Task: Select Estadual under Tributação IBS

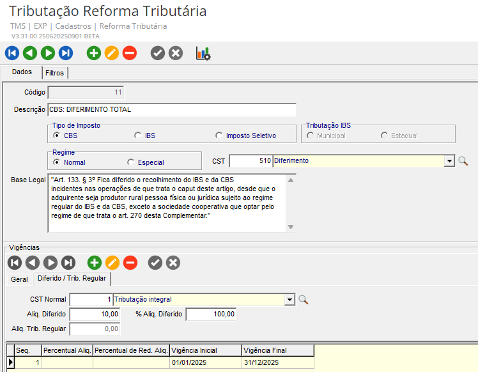Action: click(385, 136)
